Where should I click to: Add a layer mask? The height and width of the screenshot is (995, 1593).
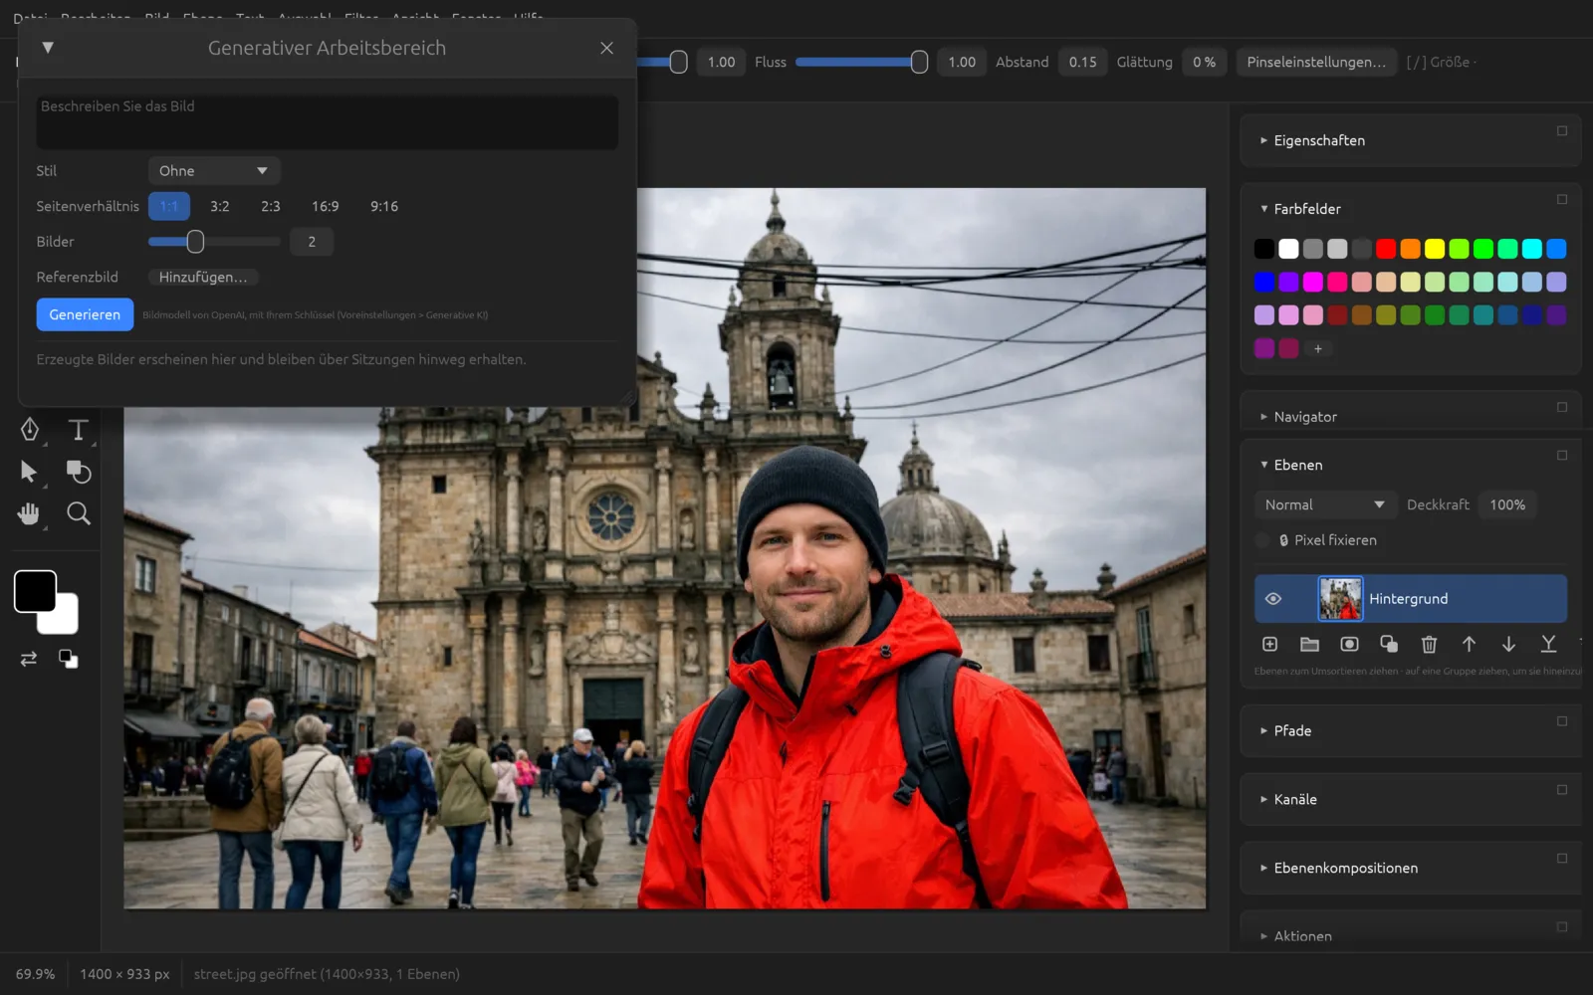[1349, 645]
